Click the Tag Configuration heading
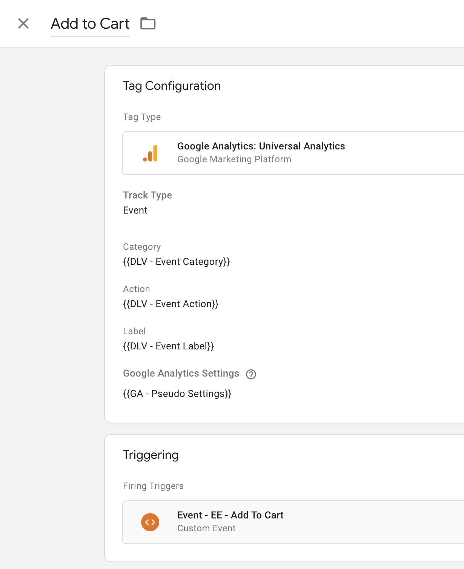Image resolution: width=464 pixels, height=569 pixels. click(x=172, y=86)
